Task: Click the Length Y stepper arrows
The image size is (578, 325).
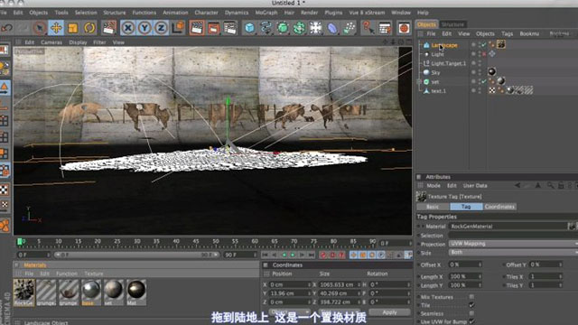Action: (x=480, y=285)
